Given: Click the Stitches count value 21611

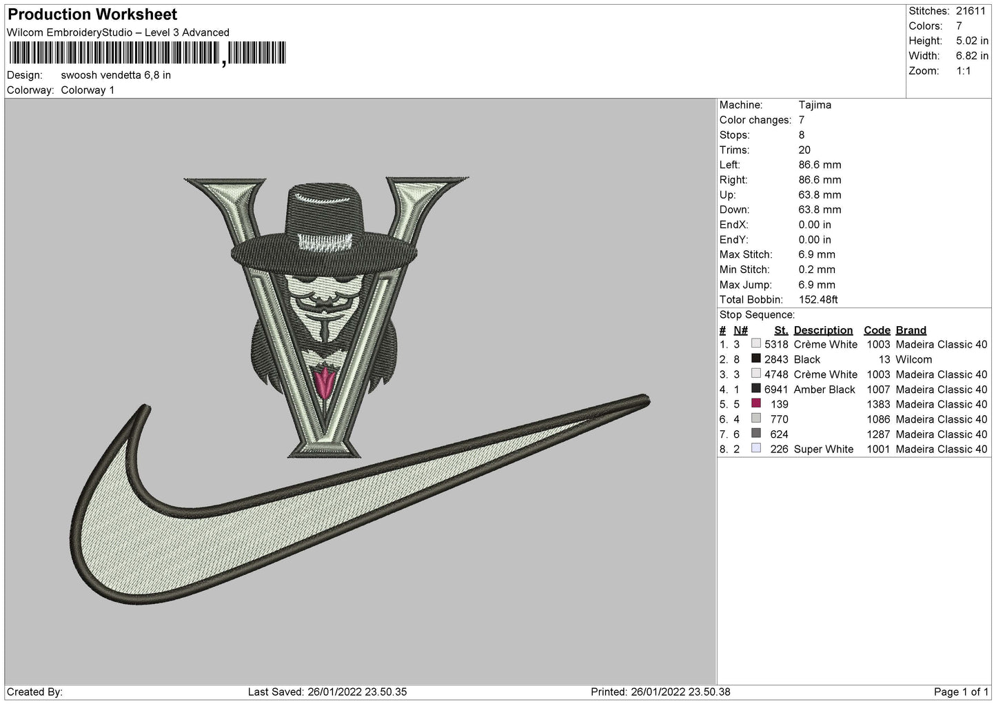Looking at the screenshot, I should (970, 11).
